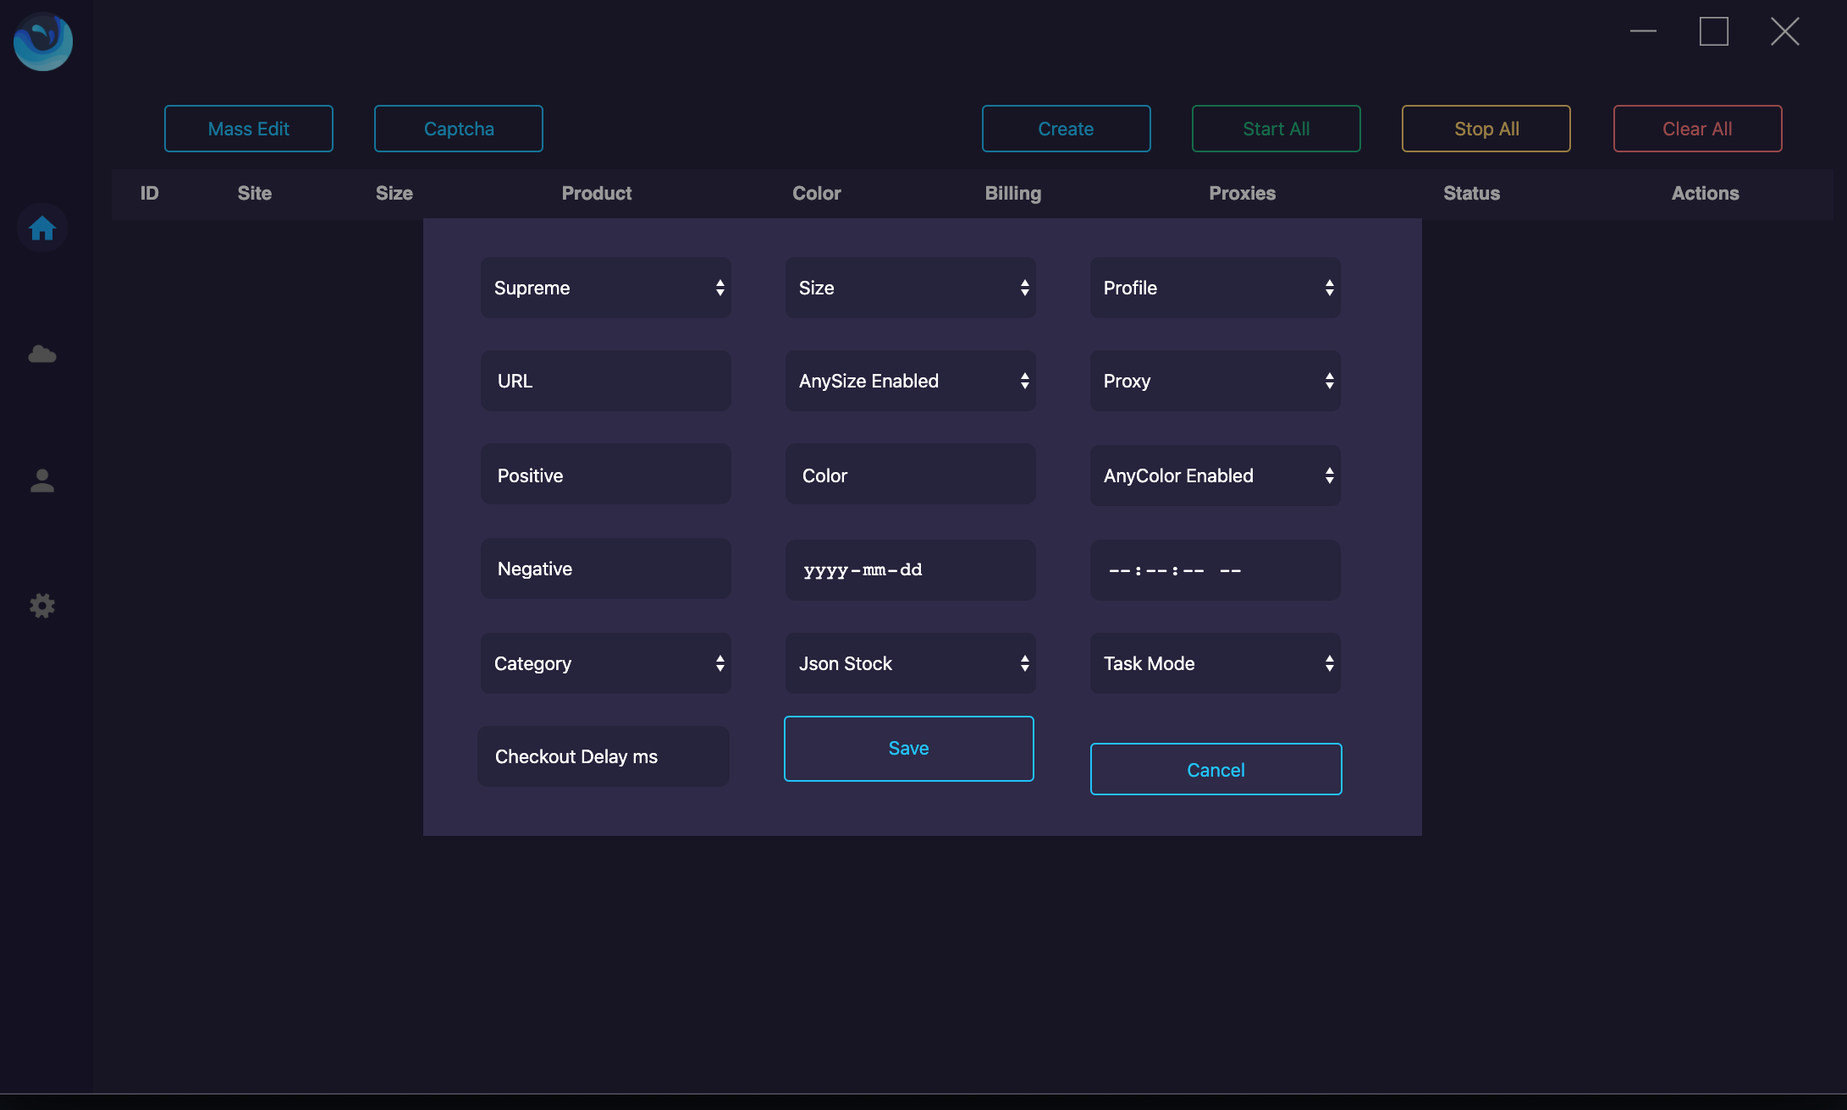Clear All tasks from the list
The width and height of the screenshot is (1847, 1110).
1696,129
